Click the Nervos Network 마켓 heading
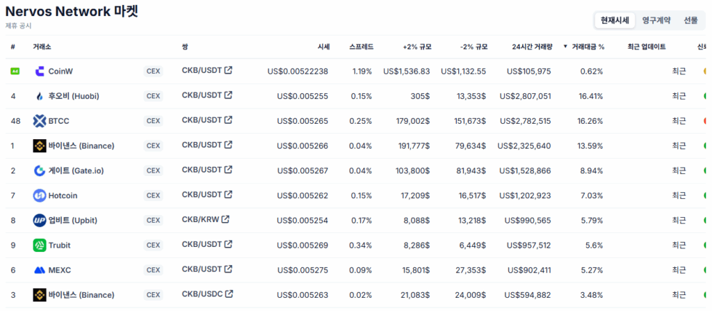This screenshot has width=712, height=311. [72, 11]
